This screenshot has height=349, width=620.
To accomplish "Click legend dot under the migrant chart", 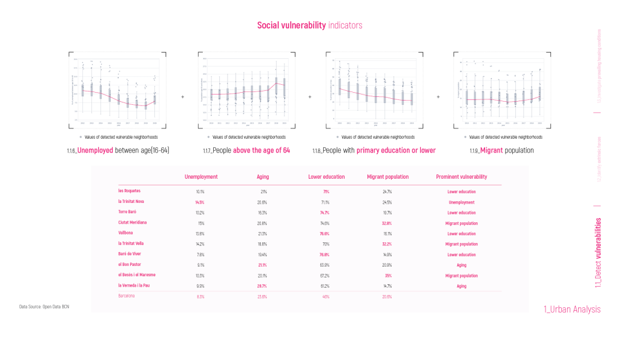I will 466,137.
